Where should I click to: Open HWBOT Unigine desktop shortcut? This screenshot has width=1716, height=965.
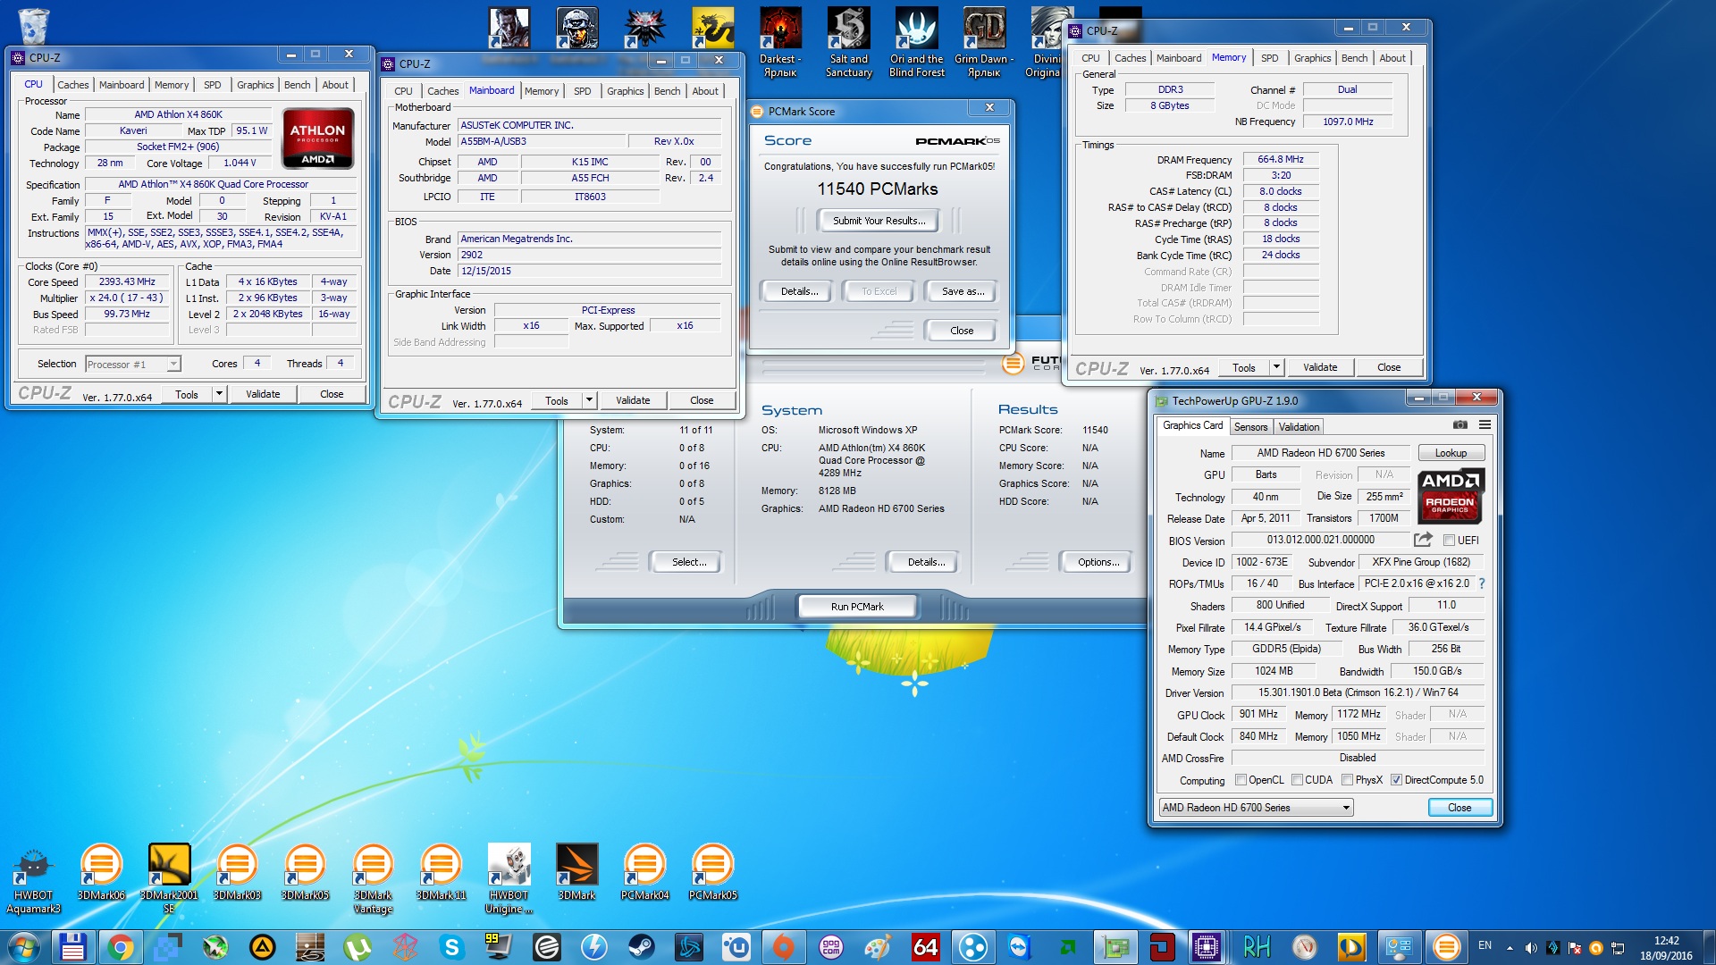[x=509, y=879]
